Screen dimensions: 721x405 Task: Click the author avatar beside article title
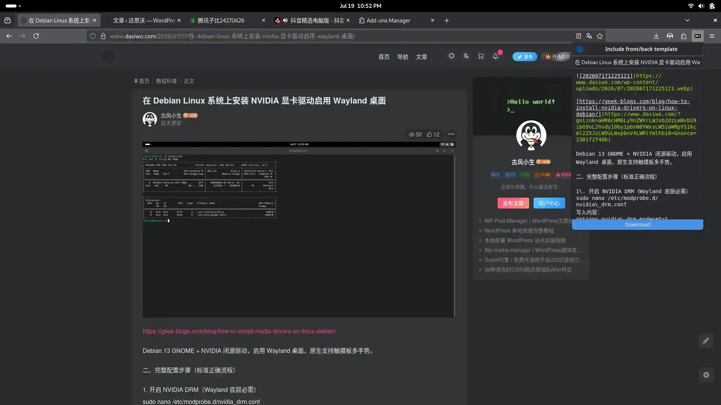coord(150,119)
